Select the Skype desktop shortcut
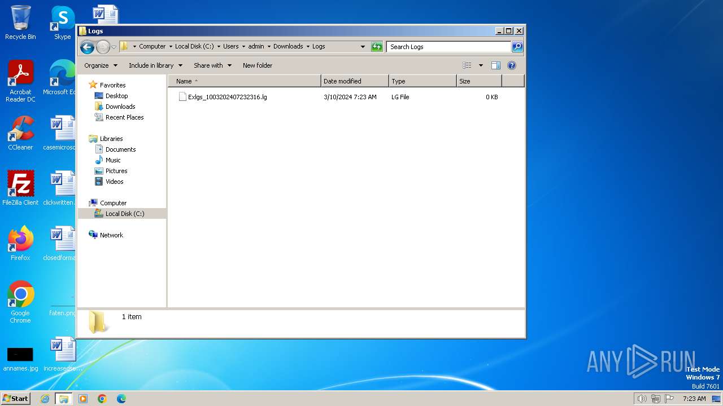This screenshot has height=406, width=723. pyautogui.click(x=62, y=23)
